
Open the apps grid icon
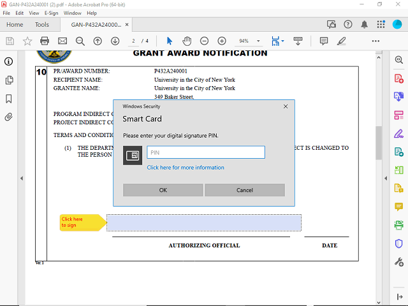381,24
